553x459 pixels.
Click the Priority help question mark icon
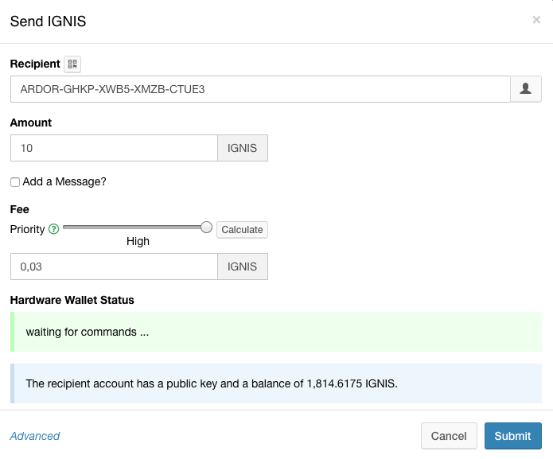coord(53,229)
